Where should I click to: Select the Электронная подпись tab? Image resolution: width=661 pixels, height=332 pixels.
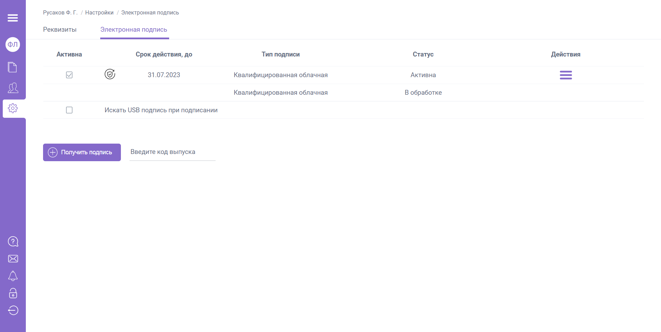tap(134, 30)
